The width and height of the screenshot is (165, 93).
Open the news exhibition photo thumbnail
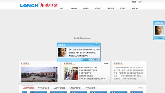pyautogui.click(x=71, y=73)
